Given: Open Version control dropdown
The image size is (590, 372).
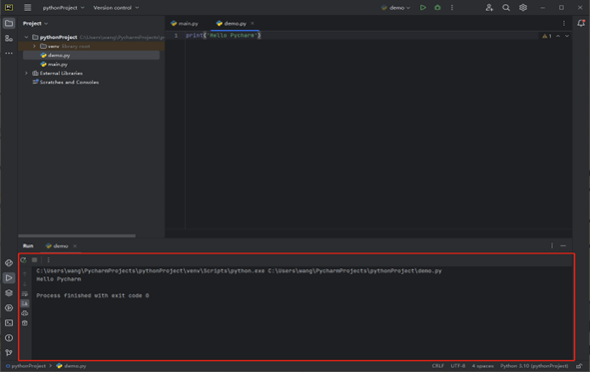Looking at the screenshot, I should (116, 8).
